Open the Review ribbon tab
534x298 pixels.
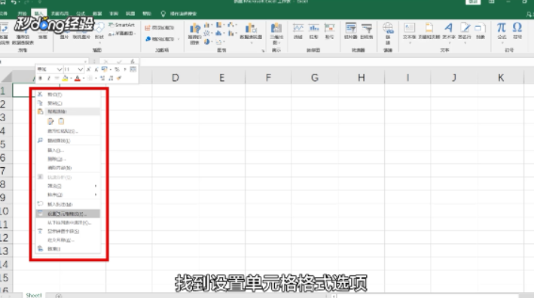[114, 14]
